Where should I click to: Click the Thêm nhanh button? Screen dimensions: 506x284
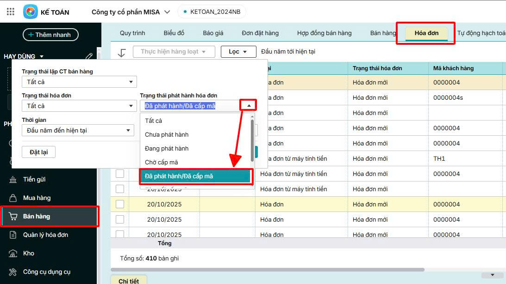coord(50,35)
